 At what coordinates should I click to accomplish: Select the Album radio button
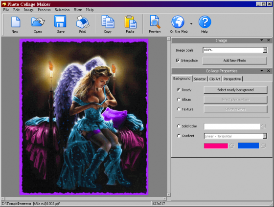(179, 100)
